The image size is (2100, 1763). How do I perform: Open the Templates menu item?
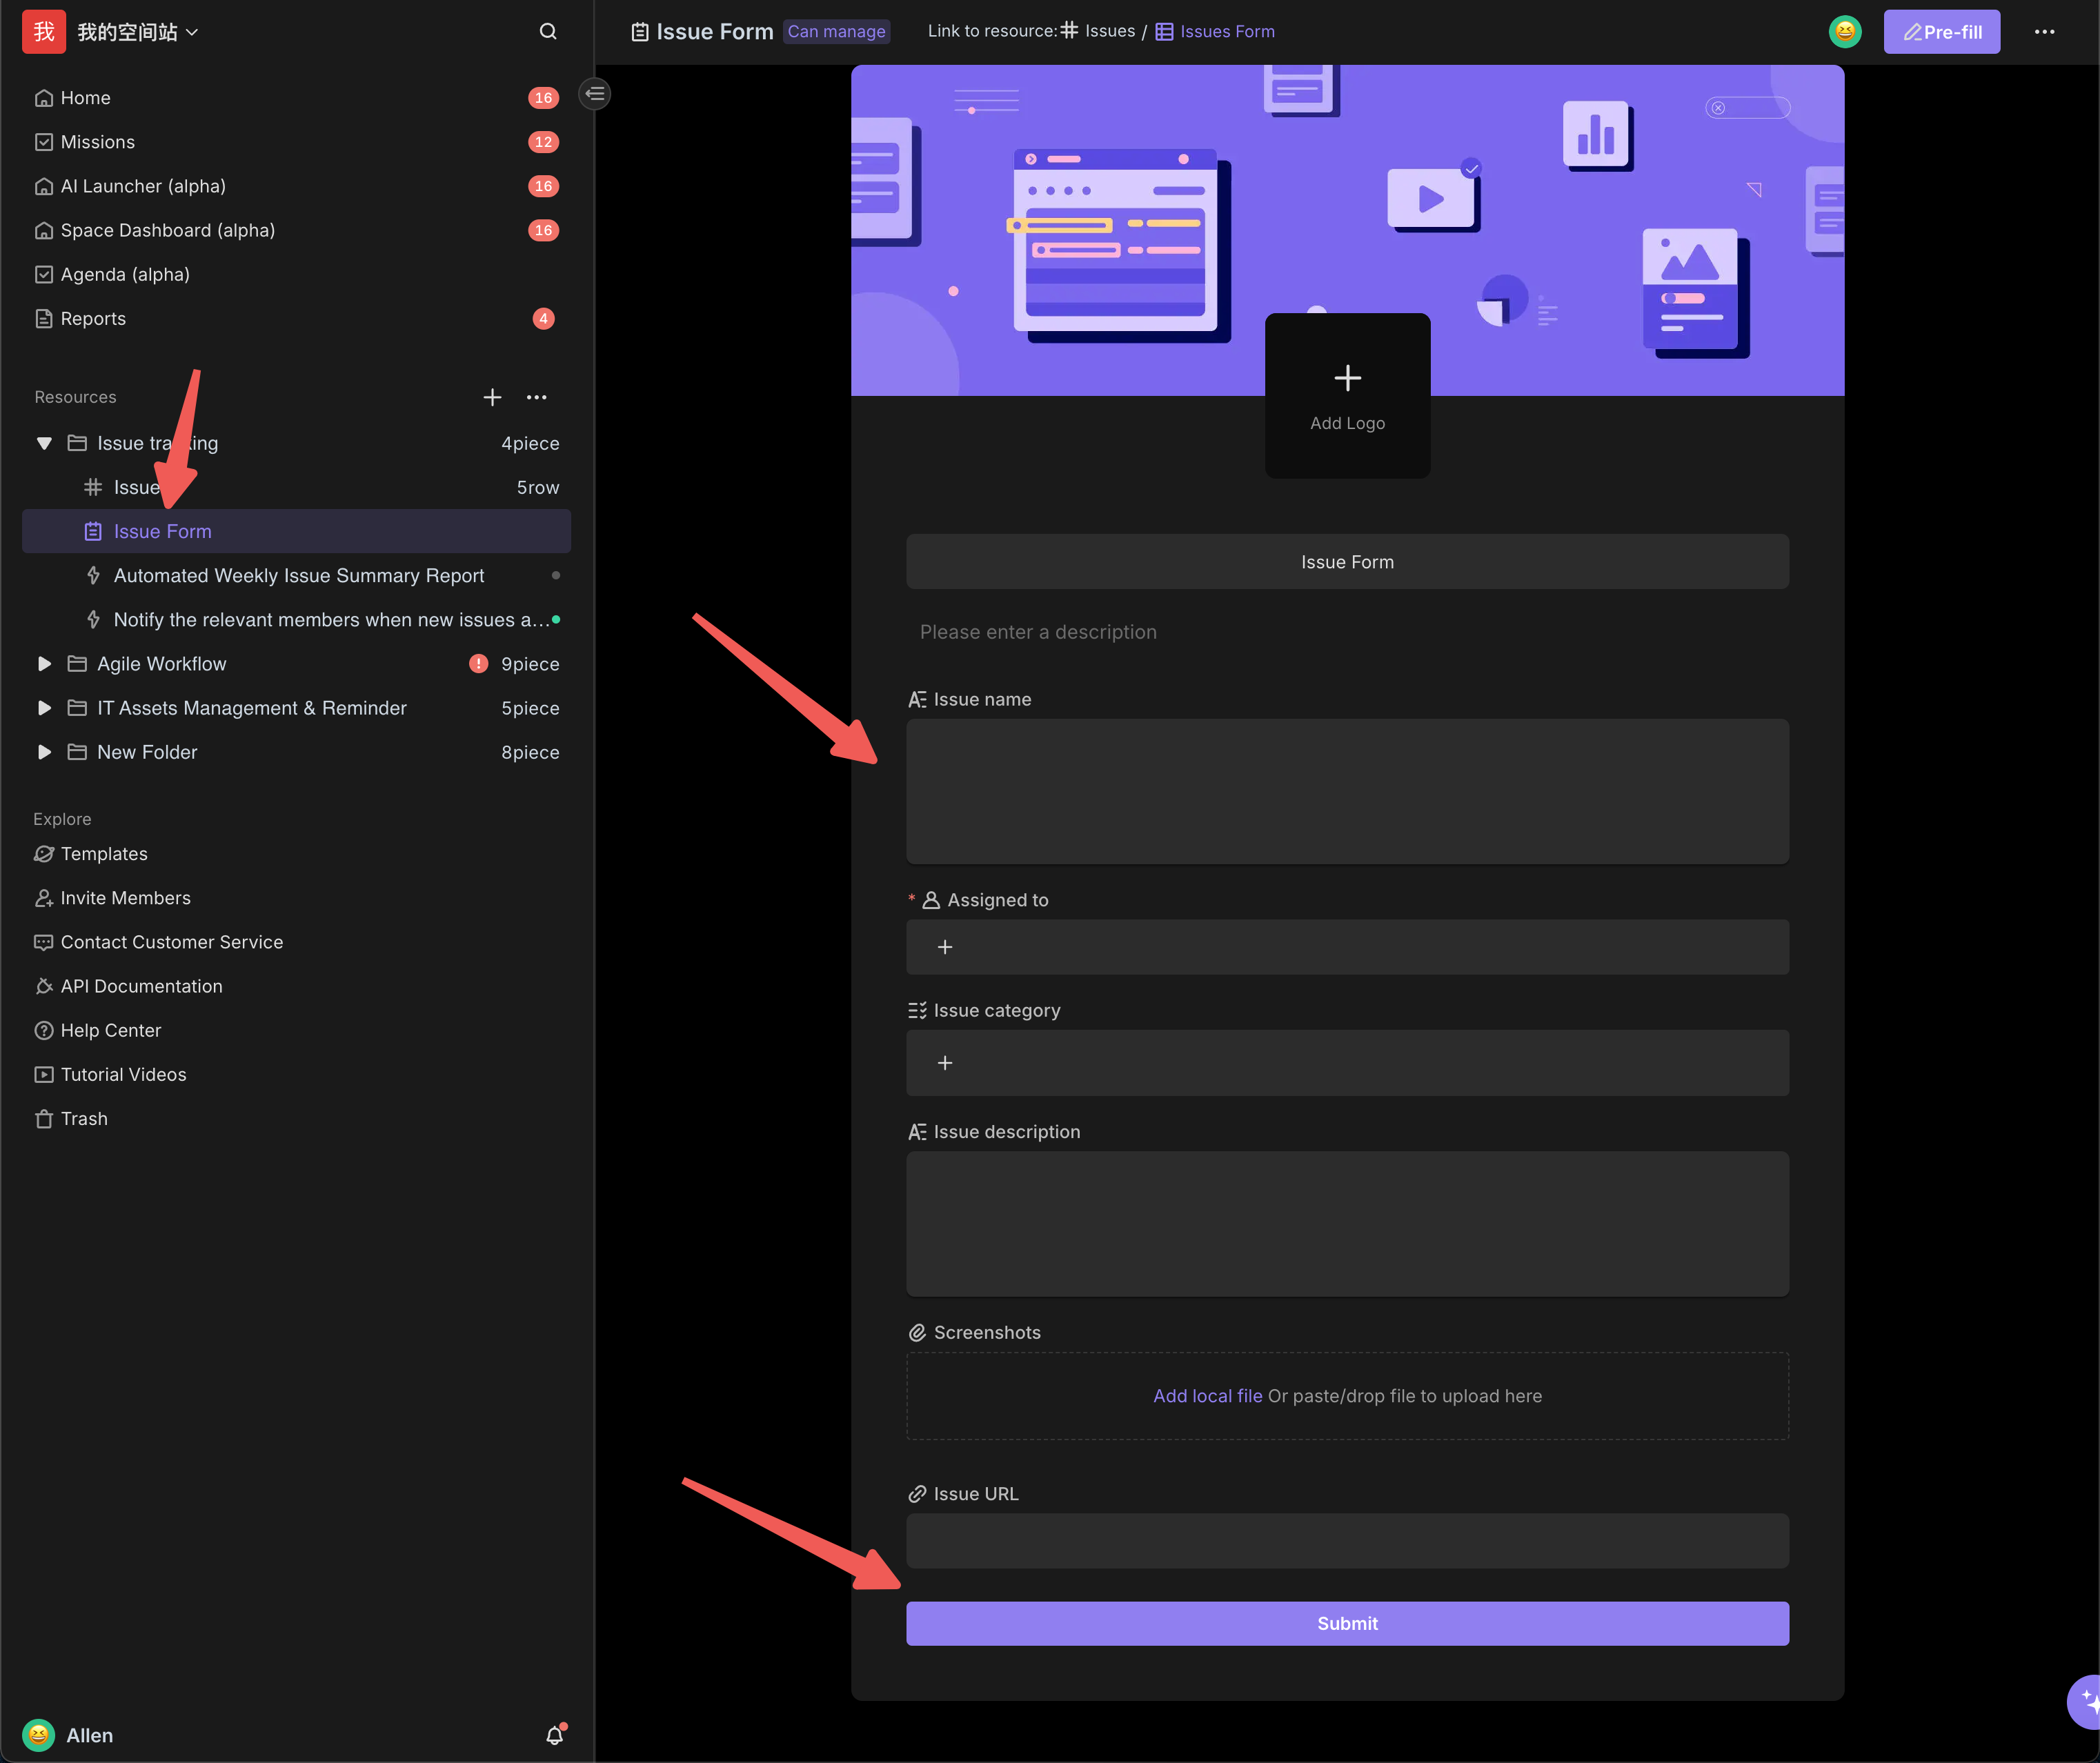(x=103, y=853)
